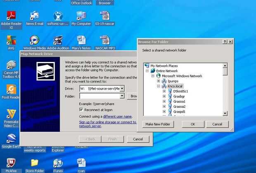Expand the Ipumps workgroup node

[159, 81]
